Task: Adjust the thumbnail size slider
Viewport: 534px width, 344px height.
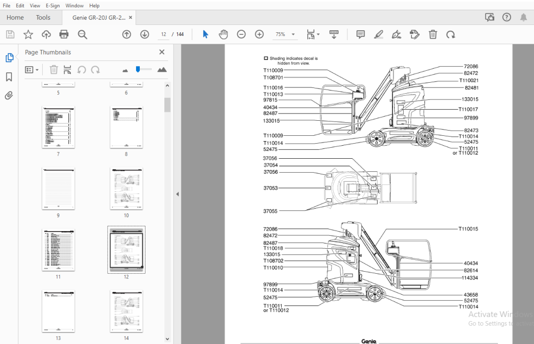Action: 138,69
